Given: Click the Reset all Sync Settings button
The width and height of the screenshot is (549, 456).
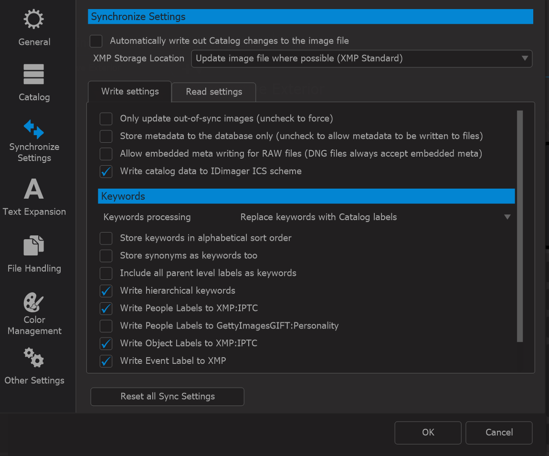Looking at the screenshot, I should click(168, 396).
